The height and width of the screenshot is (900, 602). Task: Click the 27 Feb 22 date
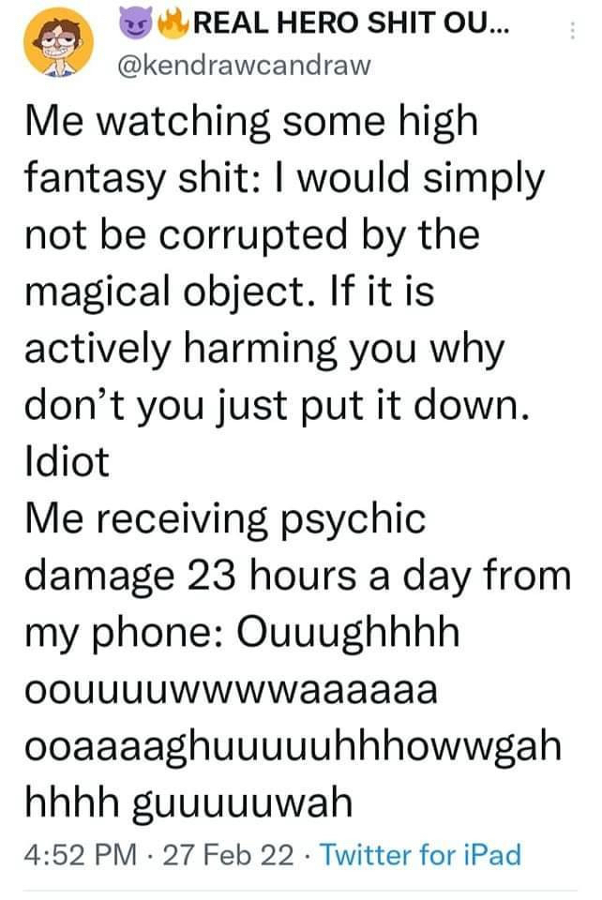228,853
